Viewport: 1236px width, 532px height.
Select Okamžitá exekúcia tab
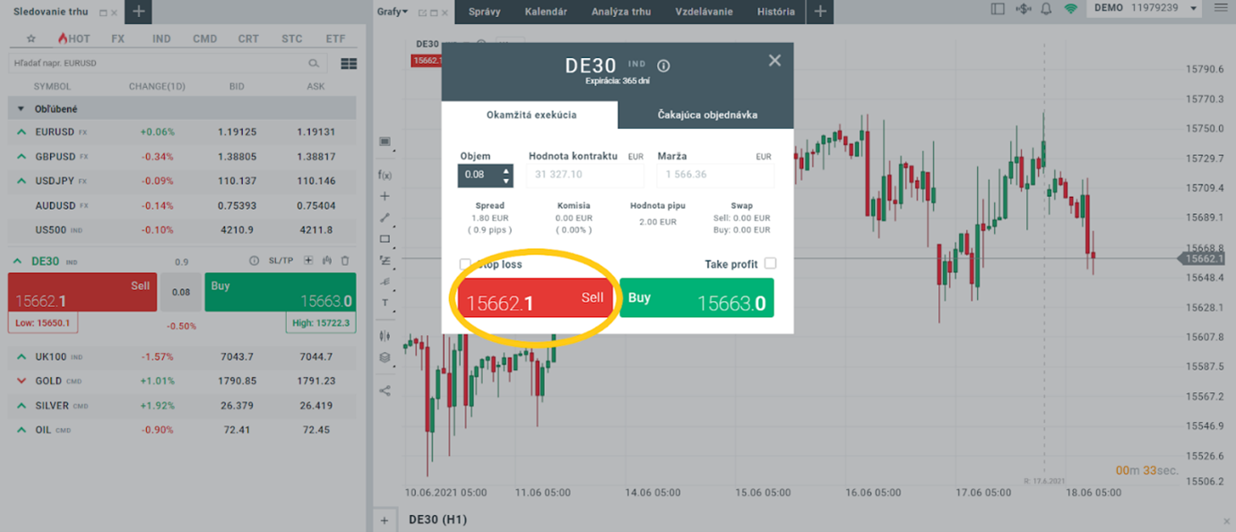coord(532,115)
